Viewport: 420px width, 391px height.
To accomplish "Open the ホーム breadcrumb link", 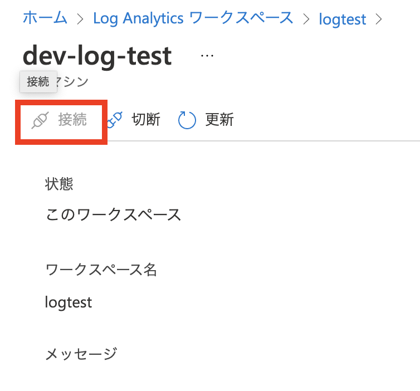I will (45, 18).
